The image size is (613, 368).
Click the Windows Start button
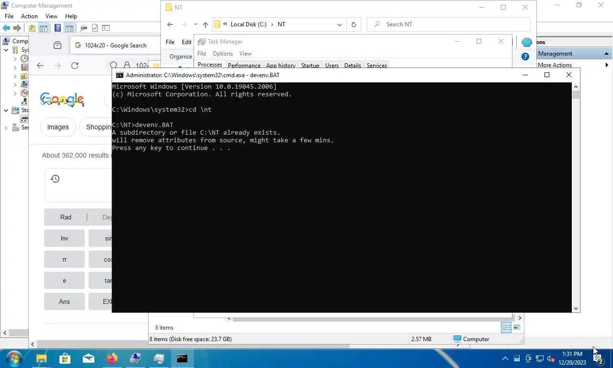(x=14, y=358)
